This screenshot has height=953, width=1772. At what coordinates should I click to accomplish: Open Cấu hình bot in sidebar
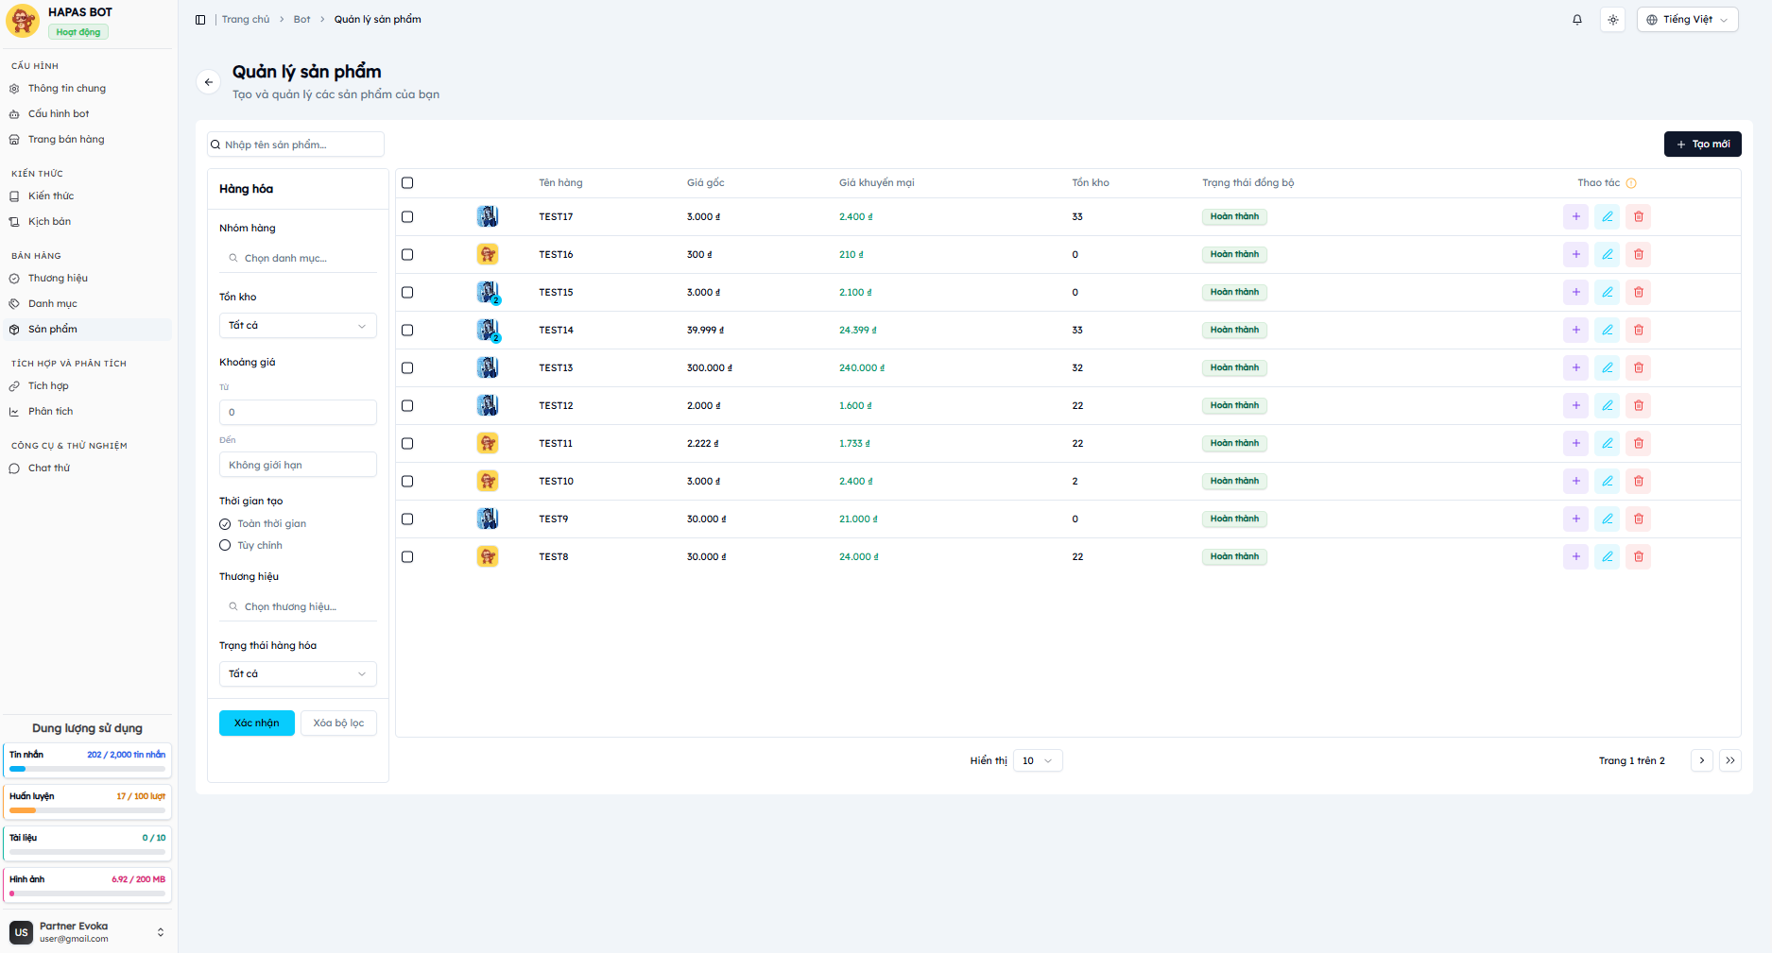tap(59, 114)
